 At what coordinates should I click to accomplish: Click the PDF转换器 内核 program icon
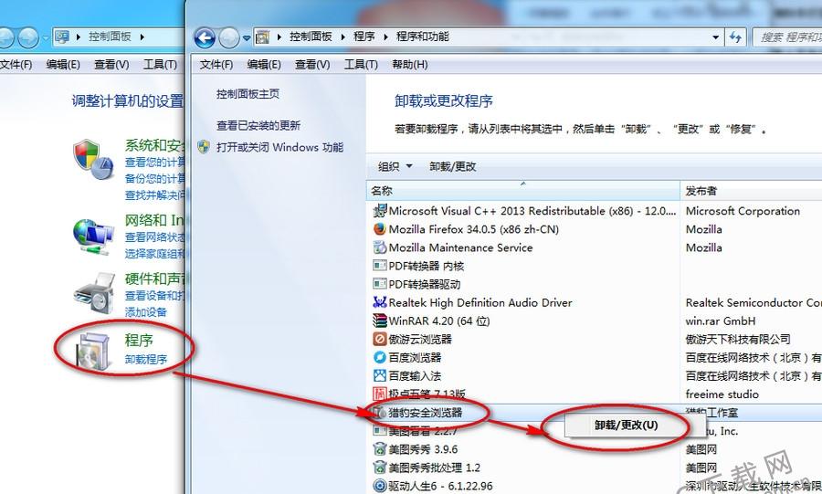click(x=380, y=266)
